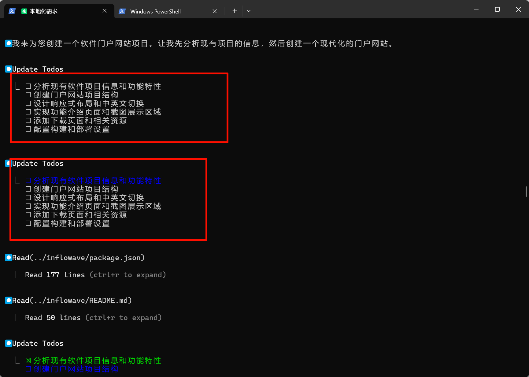Viewport: 529px width, 377px height.
Task: Click the PowerShell icon on the Windows PowerShell tab
Action: tap(122, 11)
